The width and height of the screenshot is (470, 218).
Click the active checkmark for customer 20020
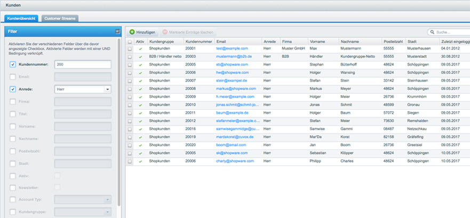(140, 145)
